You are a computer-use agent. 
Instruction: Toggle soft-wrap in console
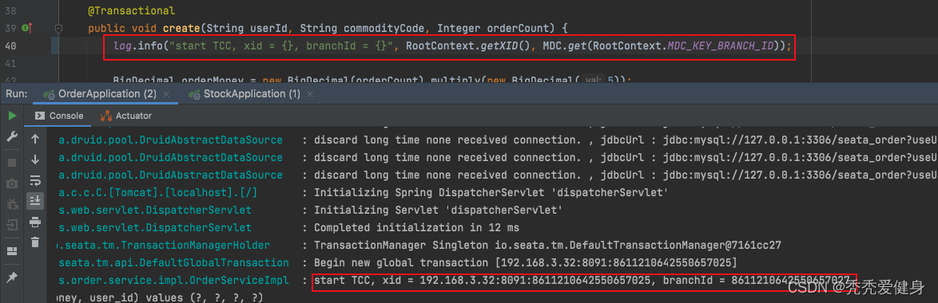pos(35,180)
